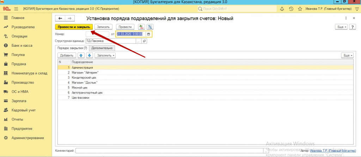The height and width of the screenshot is (157, 361).
Task: Click the 1C logo icon
Action: tap(6, 9)
